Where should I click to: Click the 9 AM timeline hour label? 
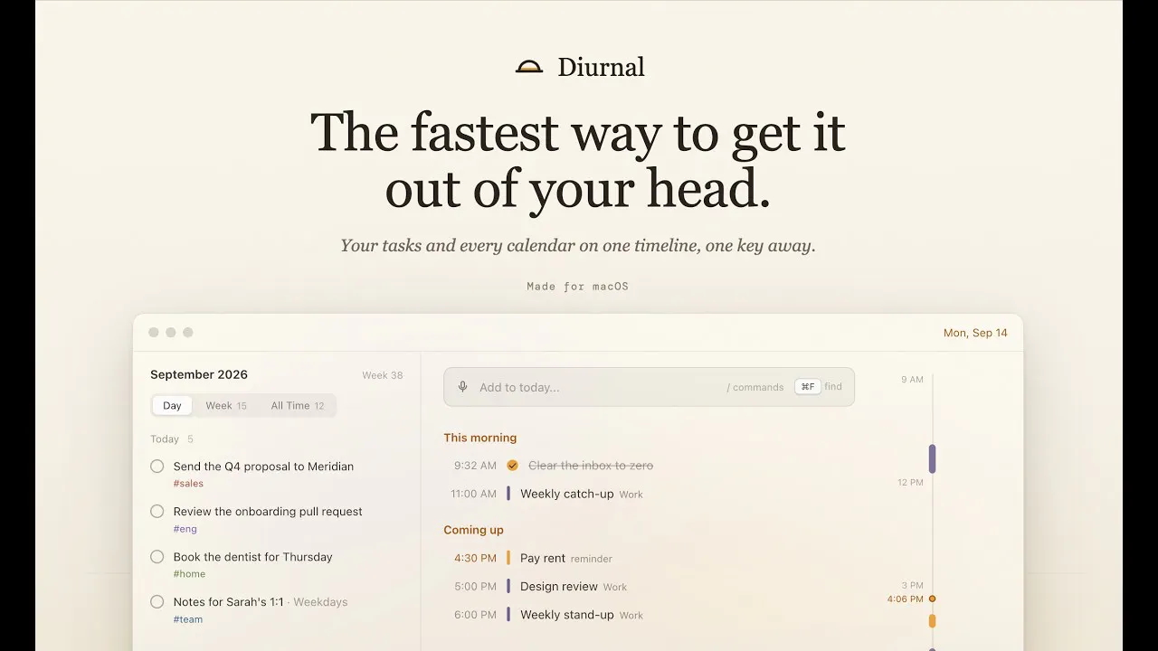click(x=912, y=380)
